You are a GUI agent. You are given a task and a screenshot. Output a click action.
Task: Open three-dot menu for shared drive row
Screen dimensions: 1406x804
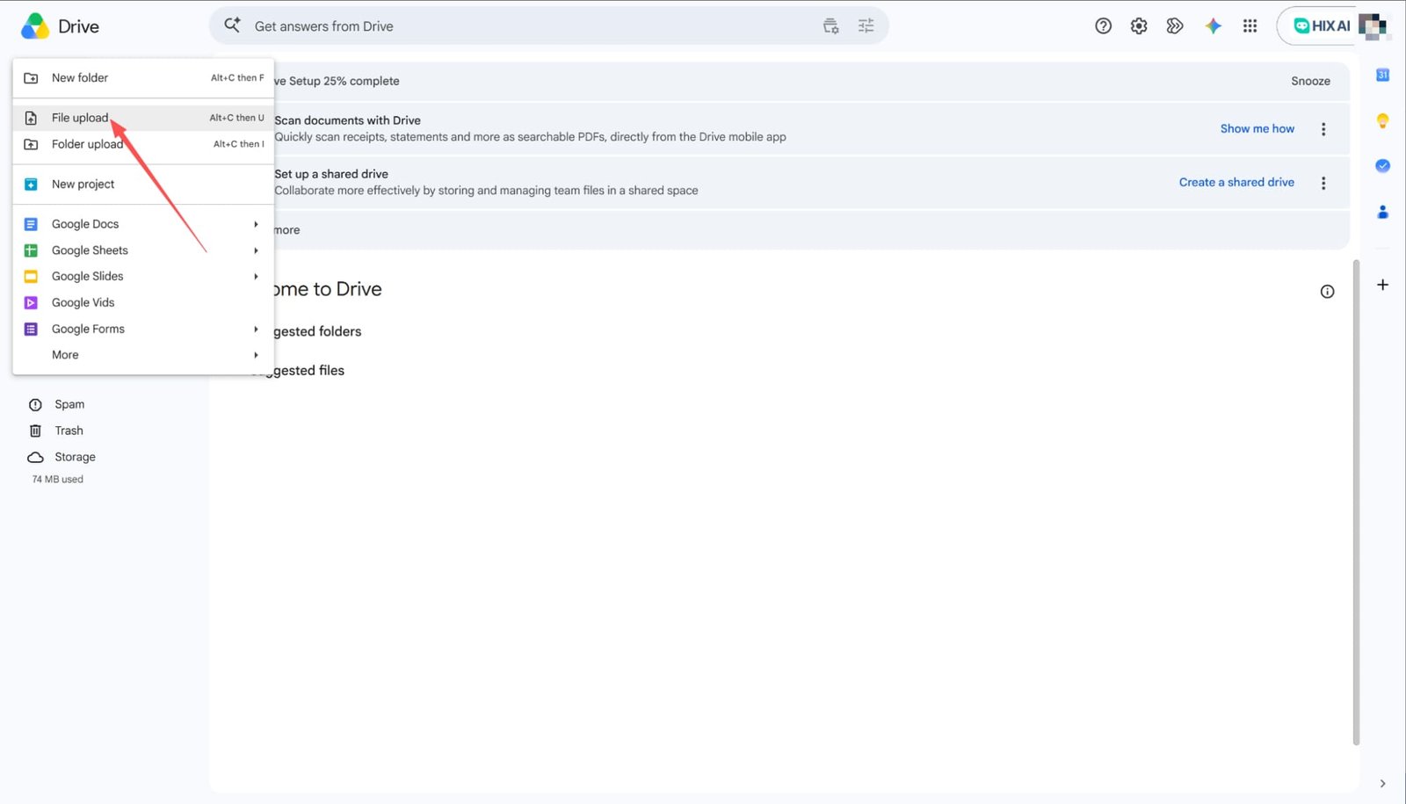pyautogui.click(x=1323, y=183)
